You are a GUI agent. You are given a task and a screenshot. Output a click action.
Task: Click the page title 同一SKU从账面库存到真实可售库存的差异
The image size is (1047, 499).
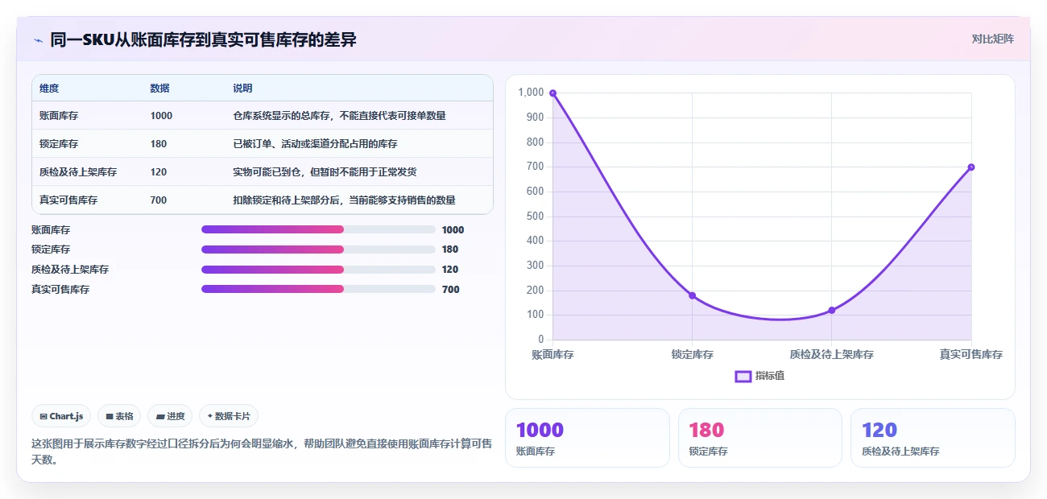(x=203, y=39)
